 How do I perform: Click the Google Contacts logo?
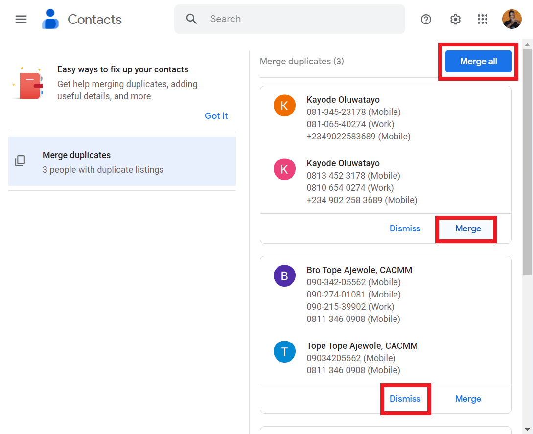coord(50,19)
